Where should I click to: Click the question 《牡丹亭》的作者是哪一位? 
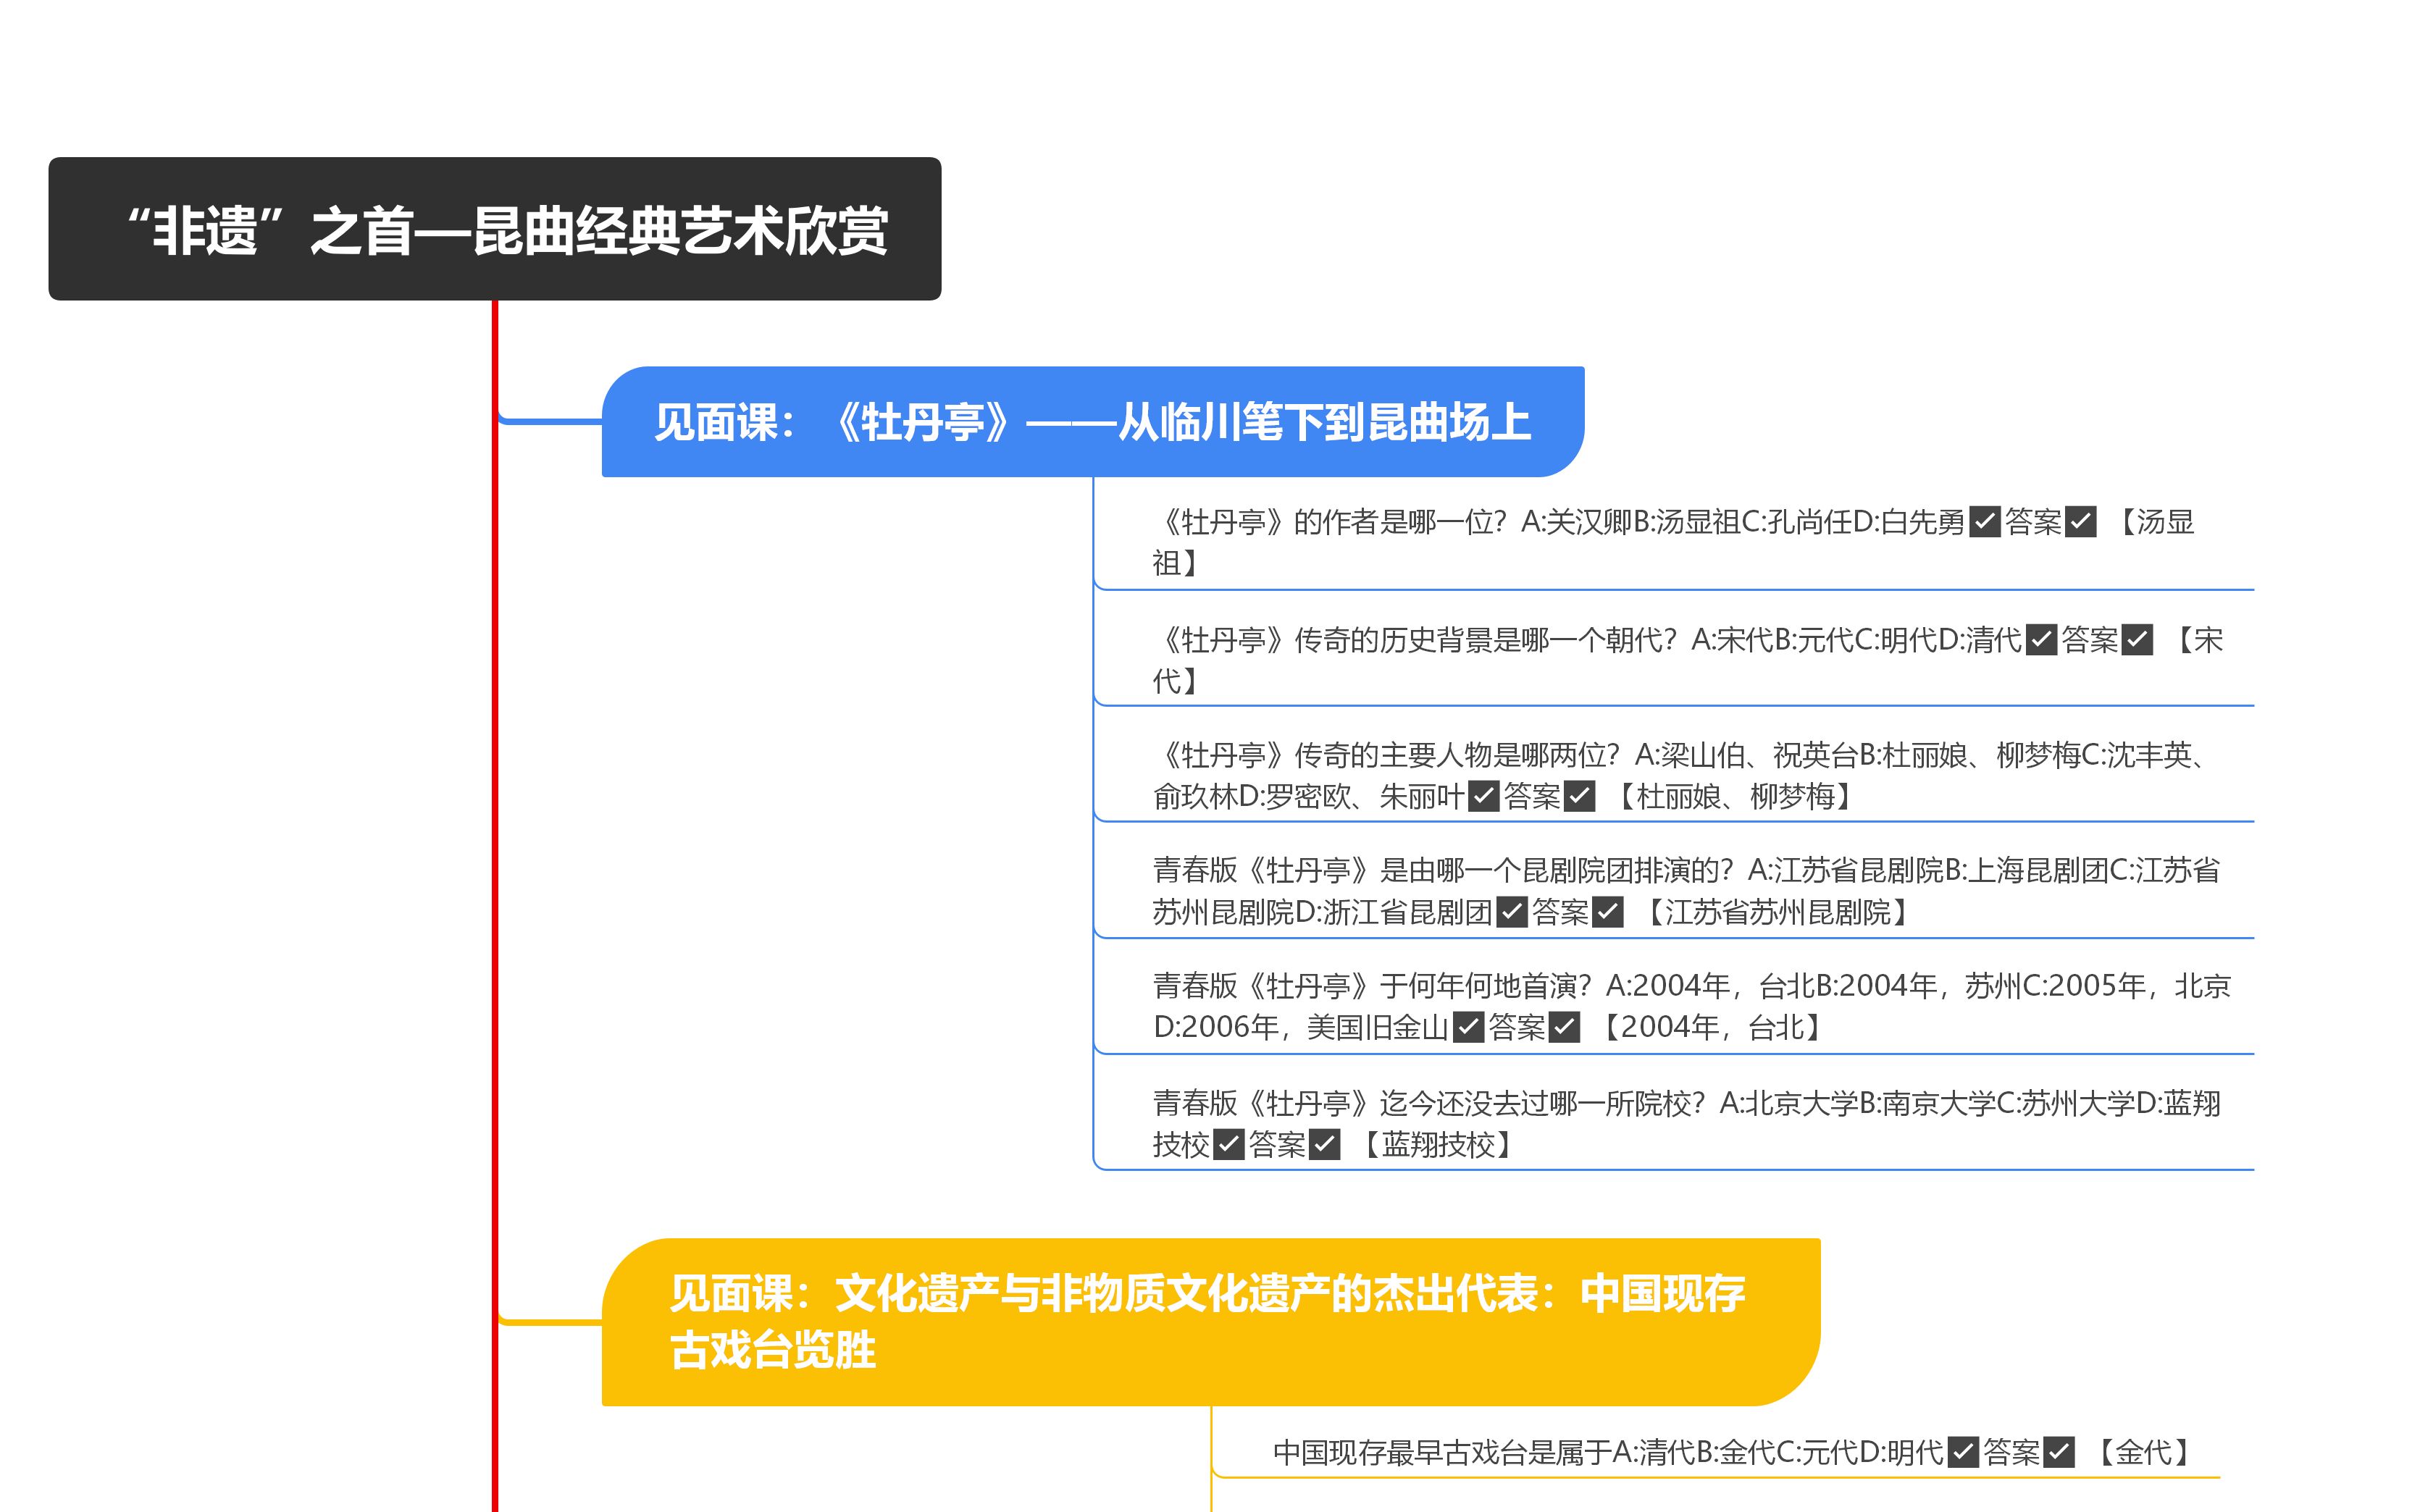[1673, 542]
